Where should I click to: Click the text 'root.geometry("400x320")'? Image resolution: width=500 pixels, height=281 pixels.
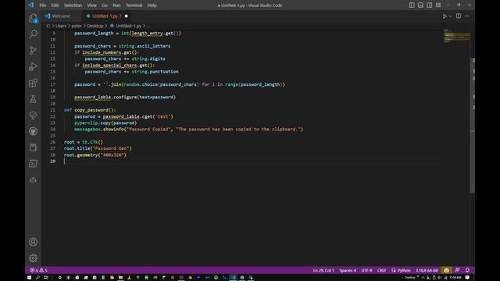pos(95,155)
